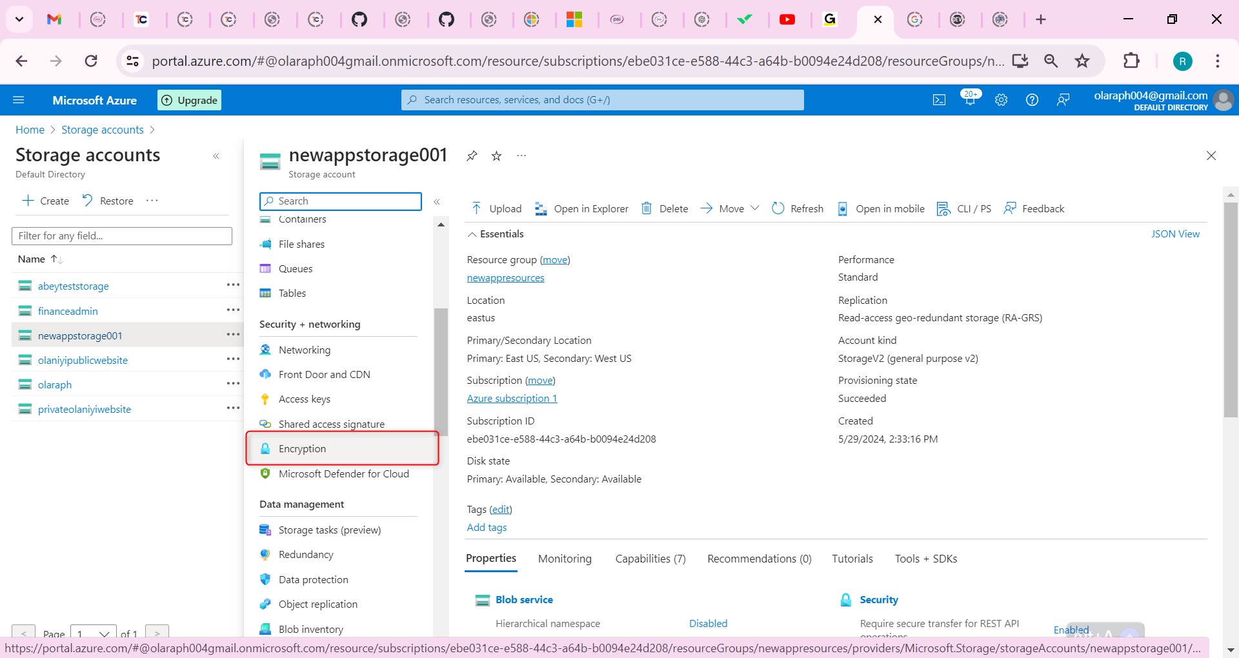Switch to the Tools + SDKs tab
The height and width of the screenshot is (658, 1239).
(926, 559)
